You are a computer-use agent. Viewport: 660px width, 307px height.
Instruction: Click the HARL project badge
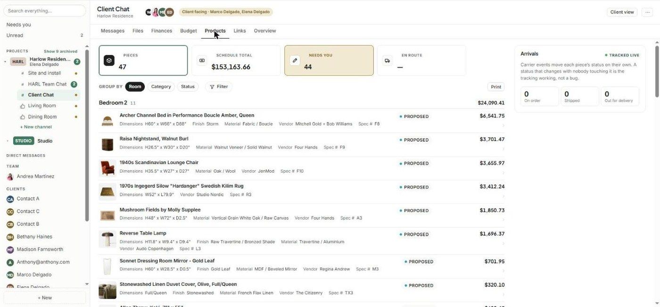tap(18, 62)
